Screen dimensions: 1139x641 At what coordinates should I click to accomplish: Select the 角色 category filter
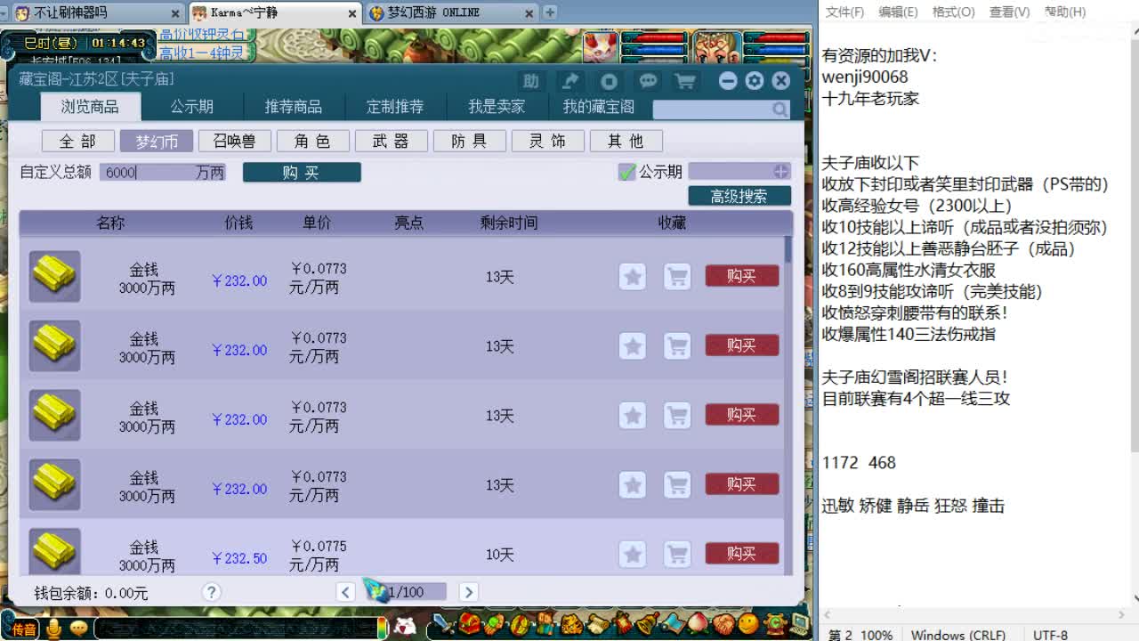[313, 141]
